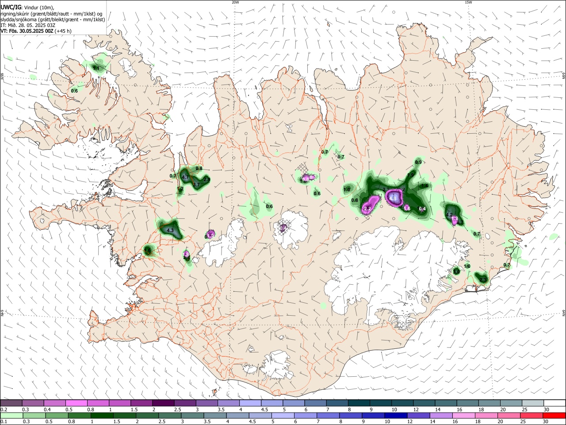
Task: Click the lower legend swatch between 4 and 4.5
Action: point(237,416)
